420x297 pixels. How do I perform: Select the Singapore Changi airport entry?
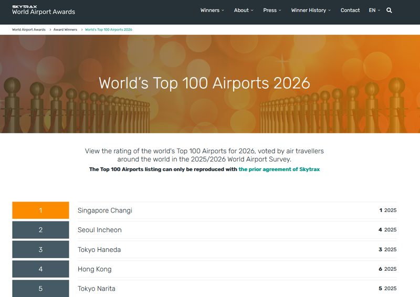point(105,210)
